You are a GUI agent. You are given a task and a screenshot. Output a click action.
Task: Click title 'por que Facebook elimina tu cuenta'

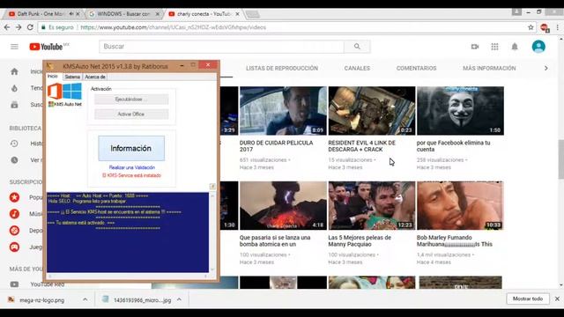(x=453, y=146)
